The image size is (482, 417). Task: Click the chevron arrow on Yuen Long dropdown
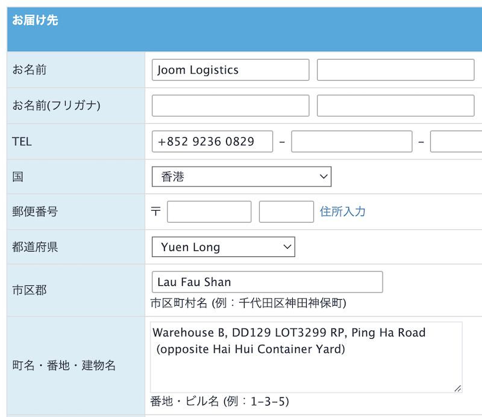[x=287, y=247]
